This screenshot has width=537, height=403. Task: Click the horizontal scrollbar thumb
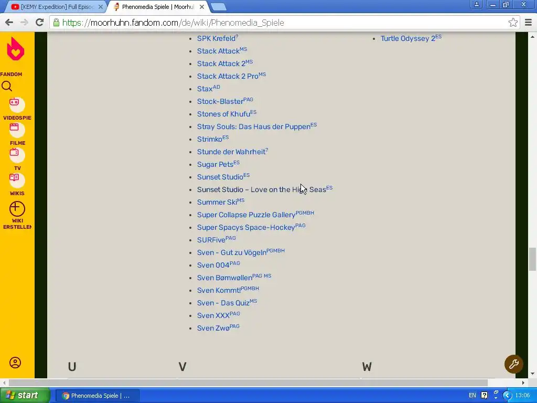[x=248, y=383]
